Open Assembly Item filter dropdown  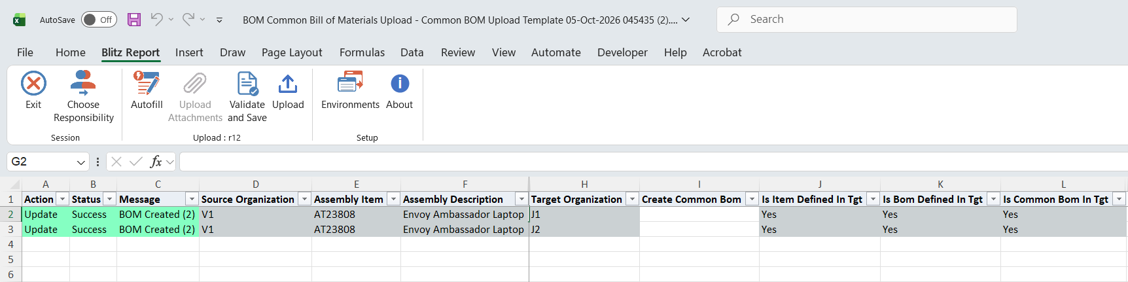393,199
